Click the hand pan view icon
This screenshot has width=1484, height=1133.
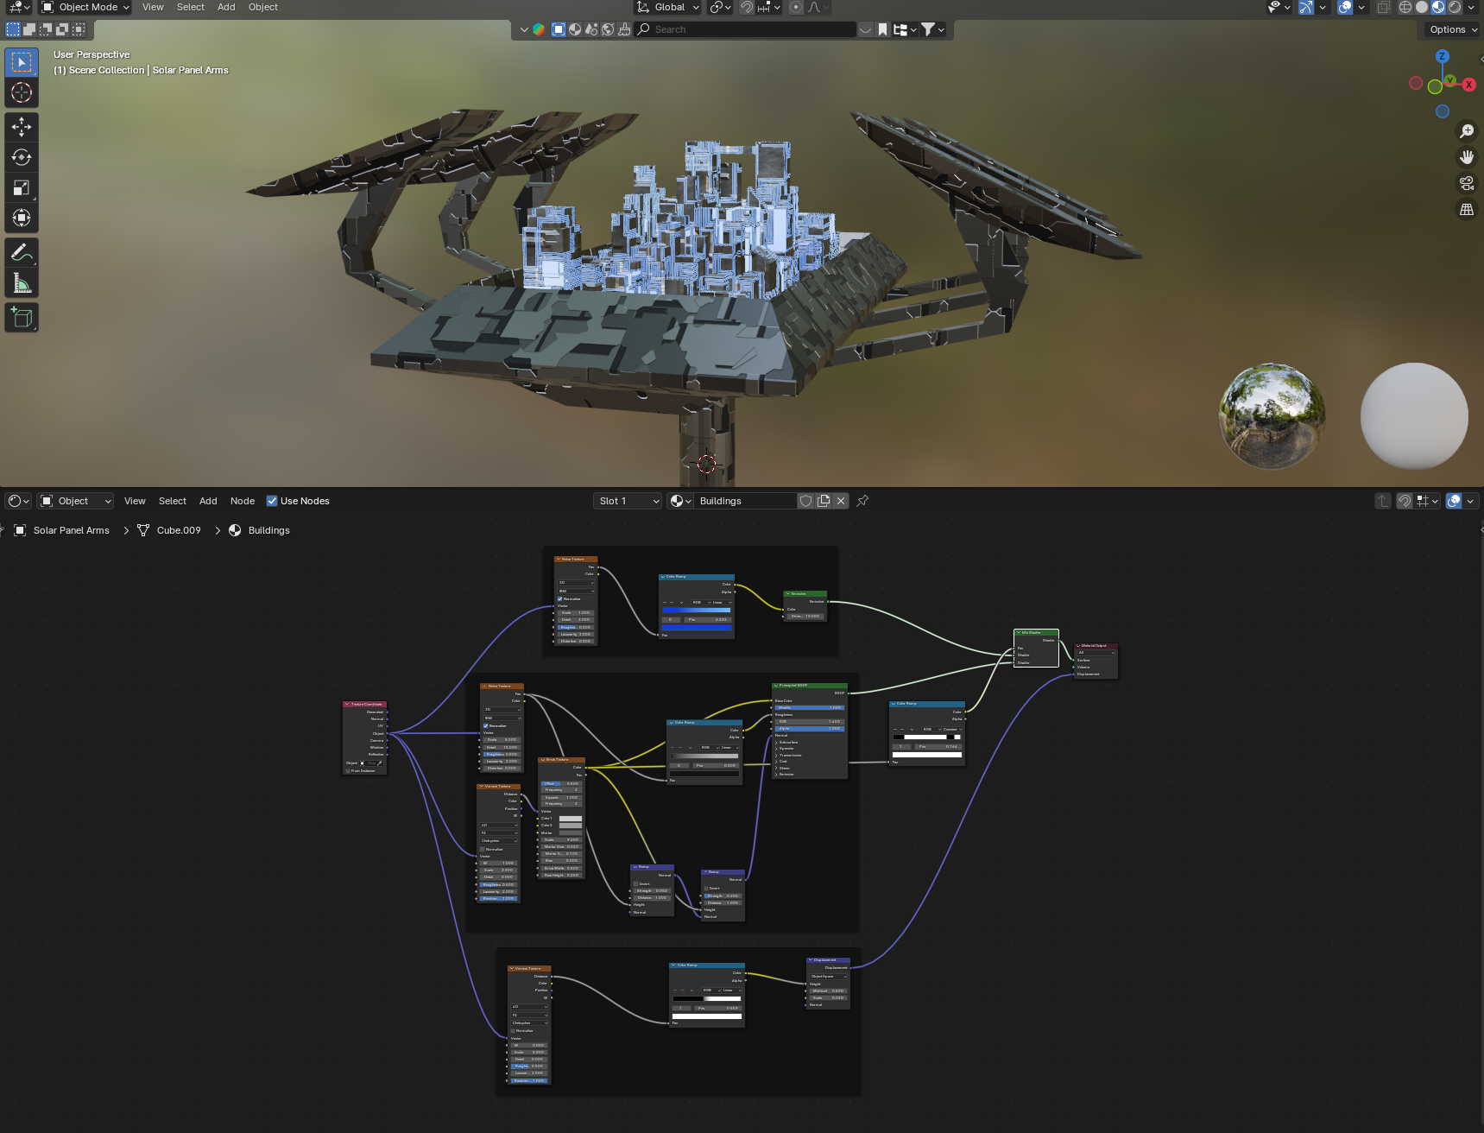(1467, 157)
